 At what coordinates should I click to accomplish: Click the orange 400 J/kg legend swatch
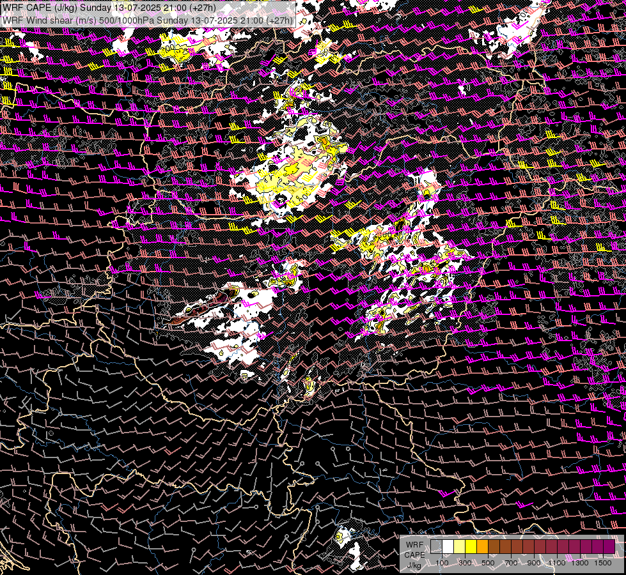click(x=482, y=547)
